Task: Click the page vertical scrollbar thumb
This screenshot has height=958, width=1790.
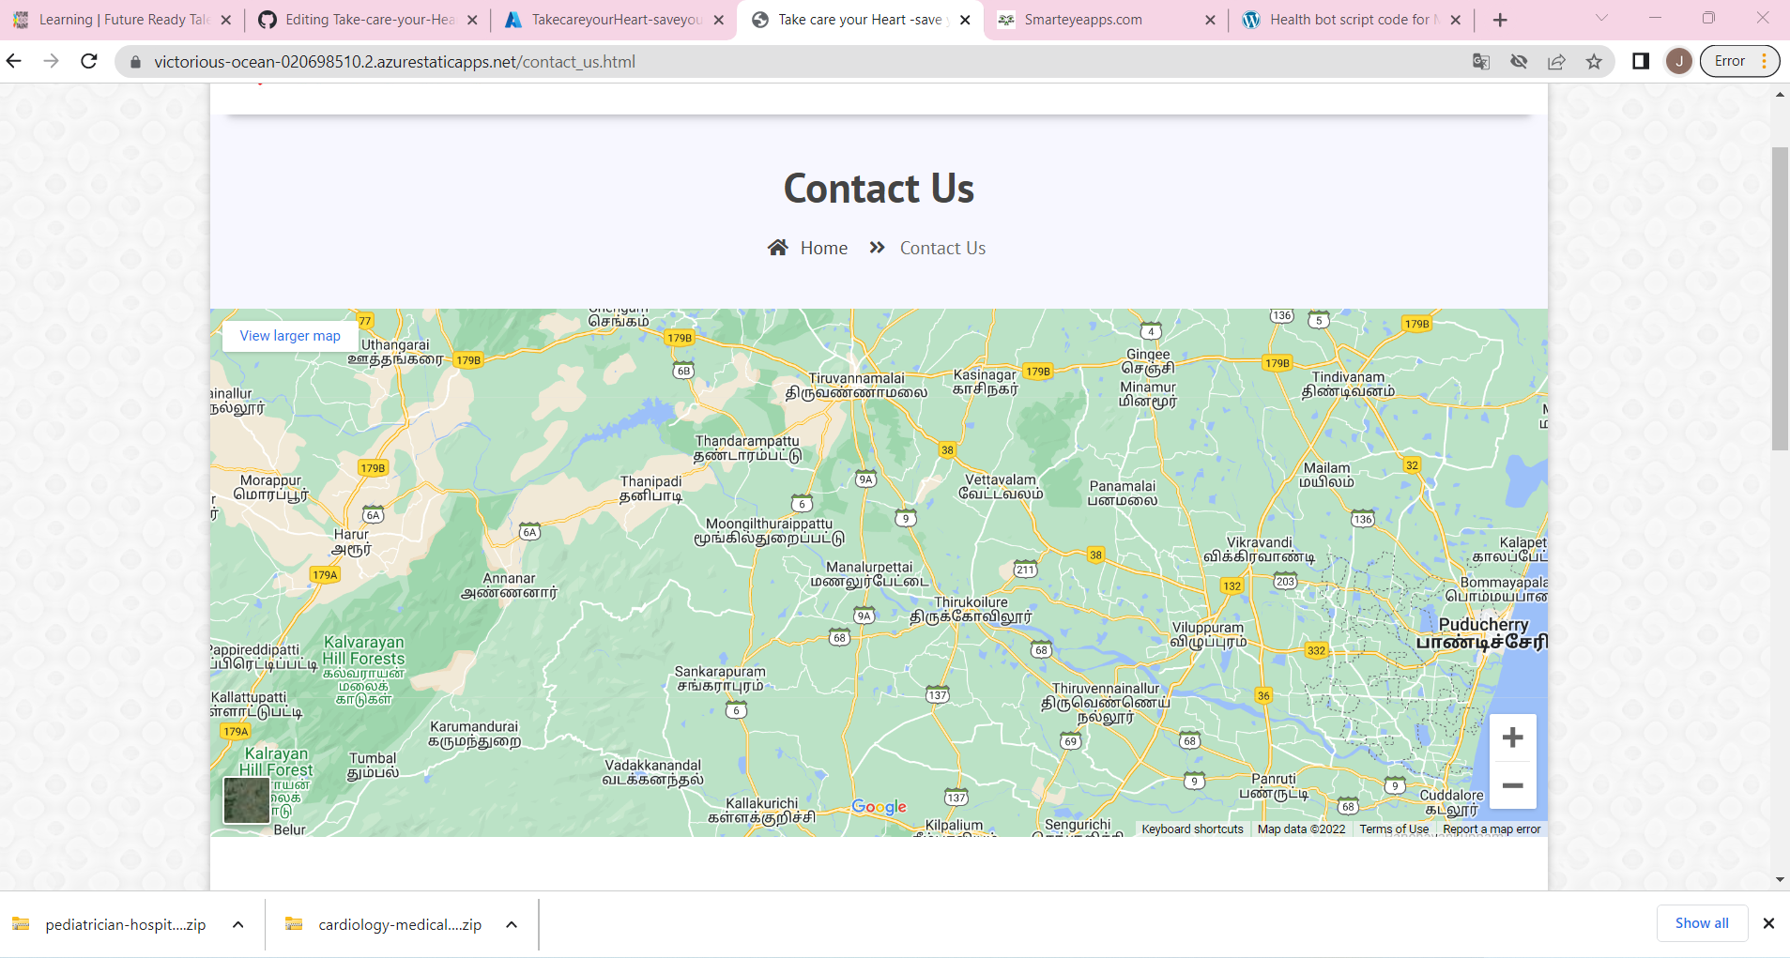Action: click(1780, 298)
